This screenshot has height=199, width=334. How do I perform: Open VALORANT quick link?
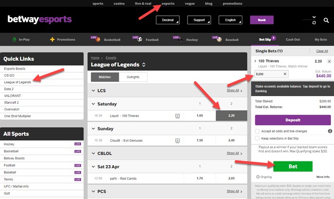coord(12,96)
